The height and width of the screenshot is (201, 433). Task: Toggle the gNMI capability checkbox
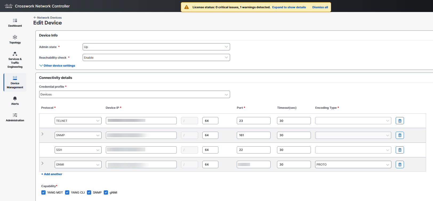click(x=106, y=192)
